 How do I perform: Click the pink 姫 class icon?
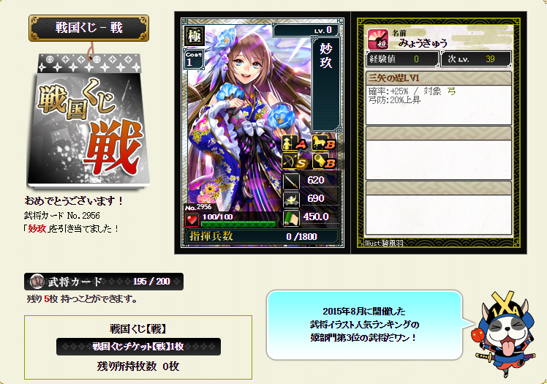[378, 39]
